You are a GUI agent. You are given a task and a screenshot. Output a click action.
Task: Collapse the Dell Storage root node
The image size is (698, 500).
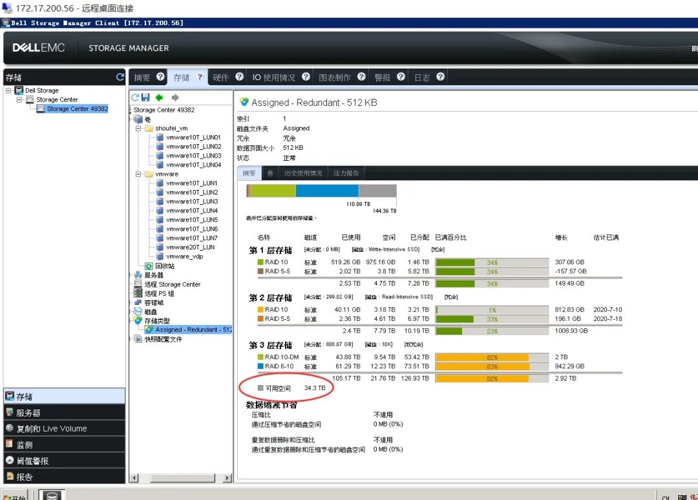8,90
